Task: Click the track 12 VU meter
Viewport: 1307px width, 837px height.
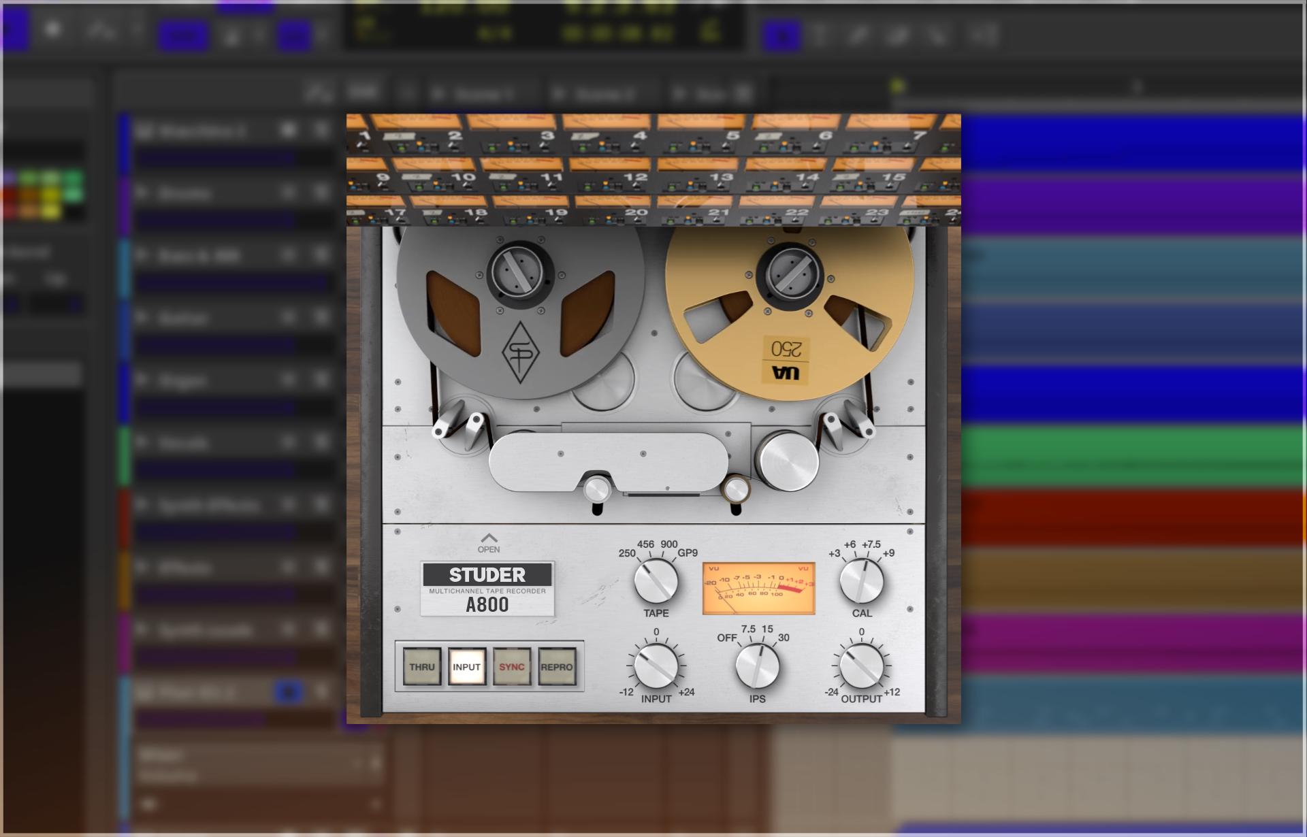Action: pyautogui.click(x=610, y=164)
